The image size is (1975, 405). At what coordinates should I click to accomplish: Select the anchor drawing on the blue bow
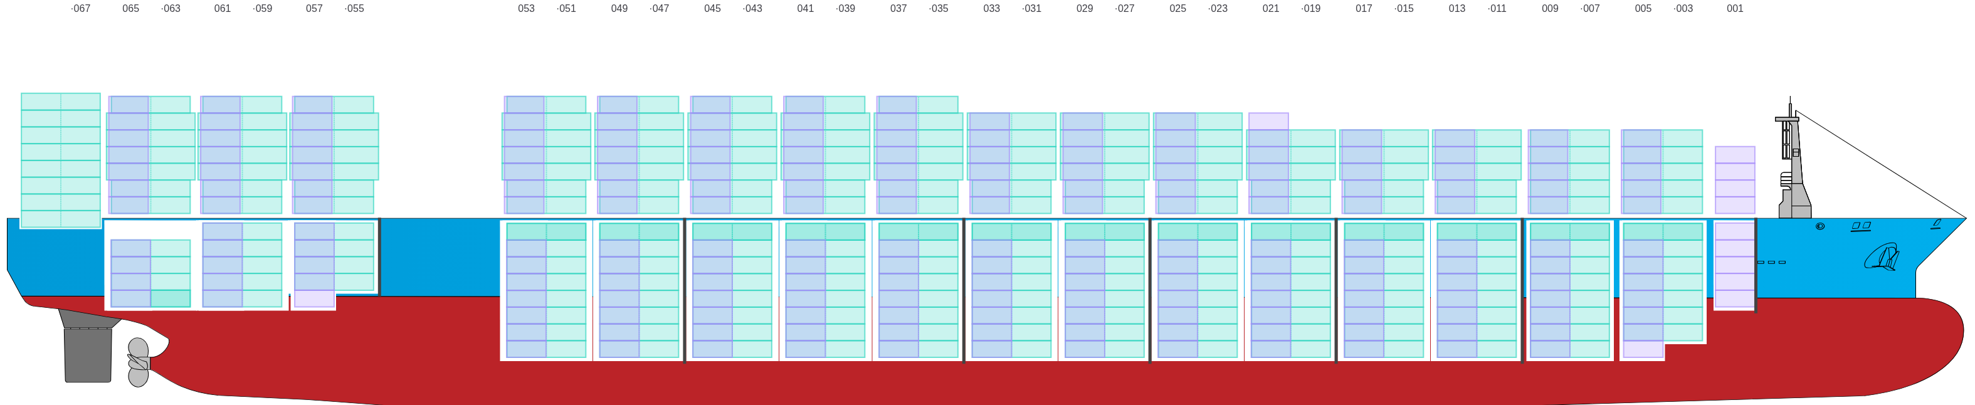click(1882, 256)
